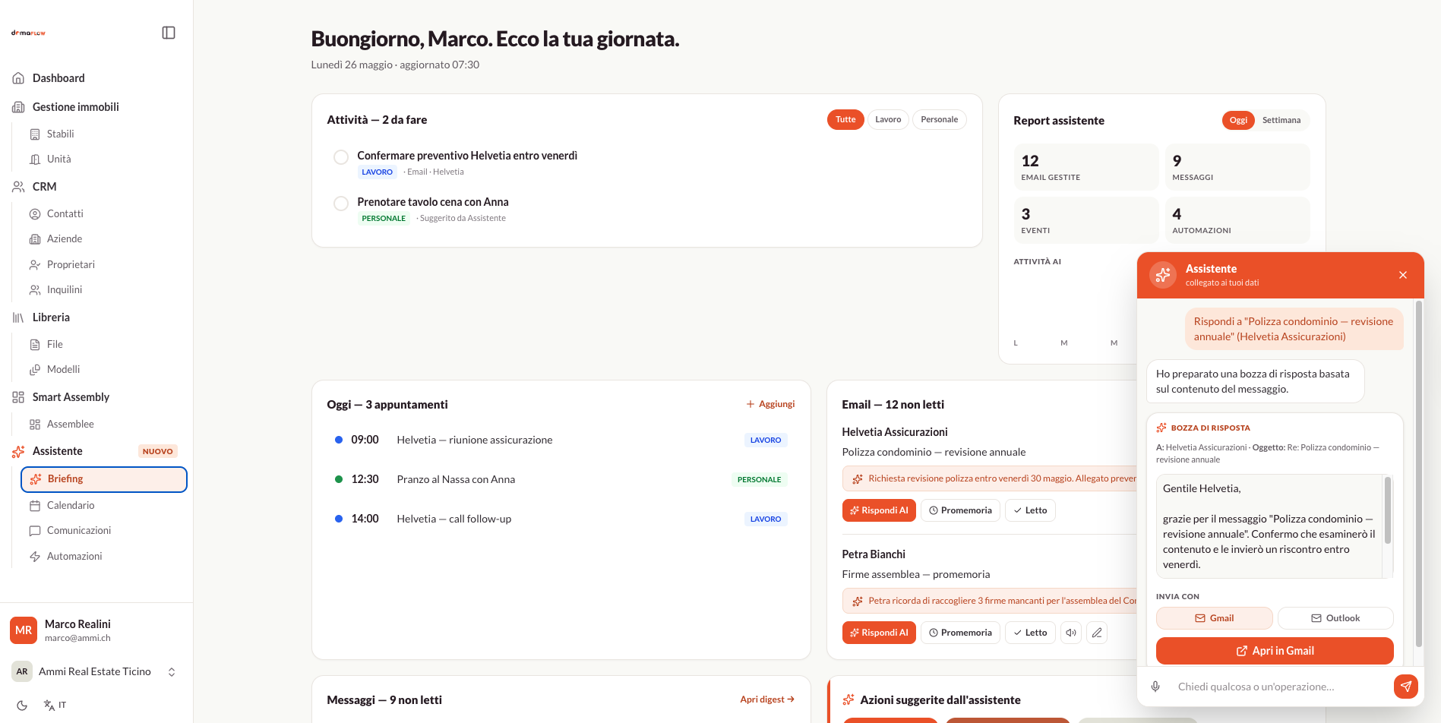This screenshot has height=723, width=1441.
Task: Set Promemoria for Helvetia Assicurazioni email
Action: pos(960,510)
